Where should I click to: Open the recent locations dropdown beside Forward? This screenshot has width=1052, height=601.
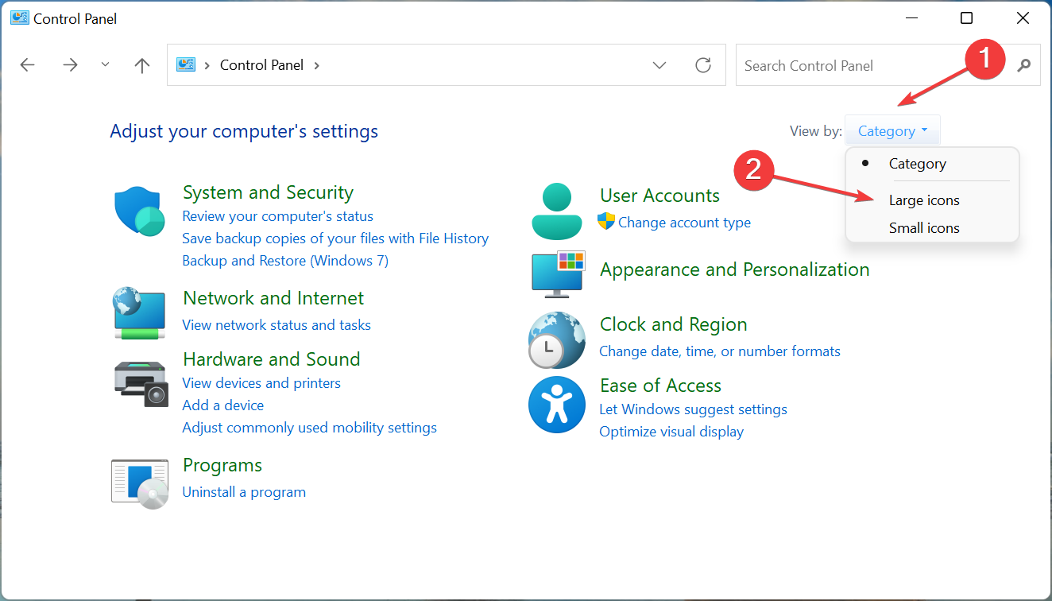tap(105, 65)
